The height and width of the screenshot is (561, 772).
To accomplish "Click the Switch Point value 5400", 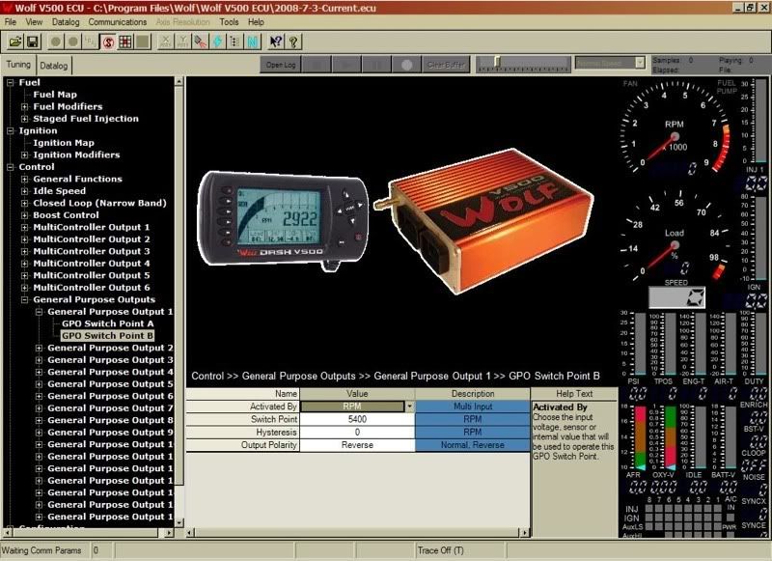I will 357,419.
